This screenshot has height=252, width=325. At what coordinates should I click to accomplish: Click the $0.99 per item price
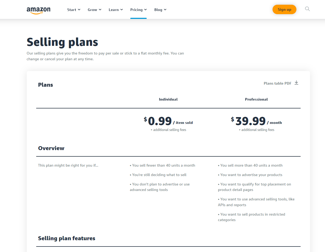point(160,121)
